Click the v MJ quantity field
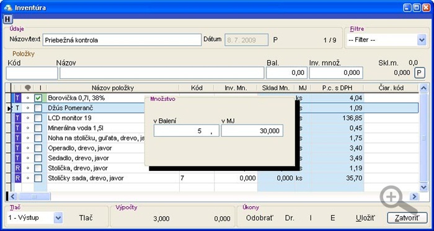Screen dimensions: 434x231 252,131
